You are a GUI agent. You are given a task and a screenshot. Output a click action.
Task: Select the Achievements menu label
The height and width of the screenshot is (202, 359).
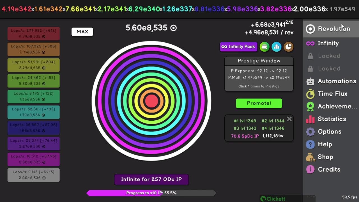(x=337, y=107)
